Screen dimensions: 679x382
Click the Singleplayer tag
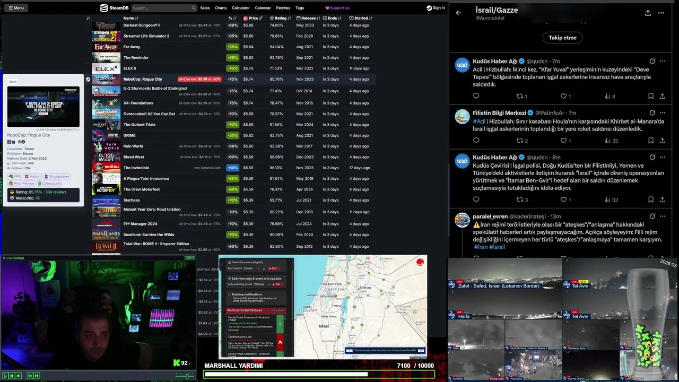[x=57, y=176]
